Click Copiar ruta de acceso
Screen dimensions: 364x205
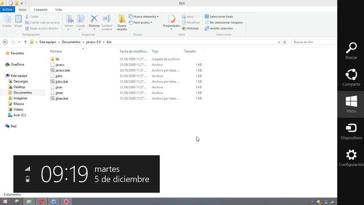tap(43, 23)
